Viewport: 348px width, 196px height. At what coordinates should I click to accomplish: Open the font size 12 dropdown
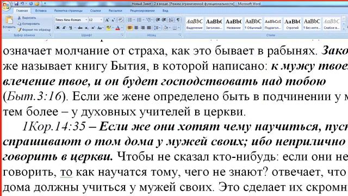tap(101, 20)
